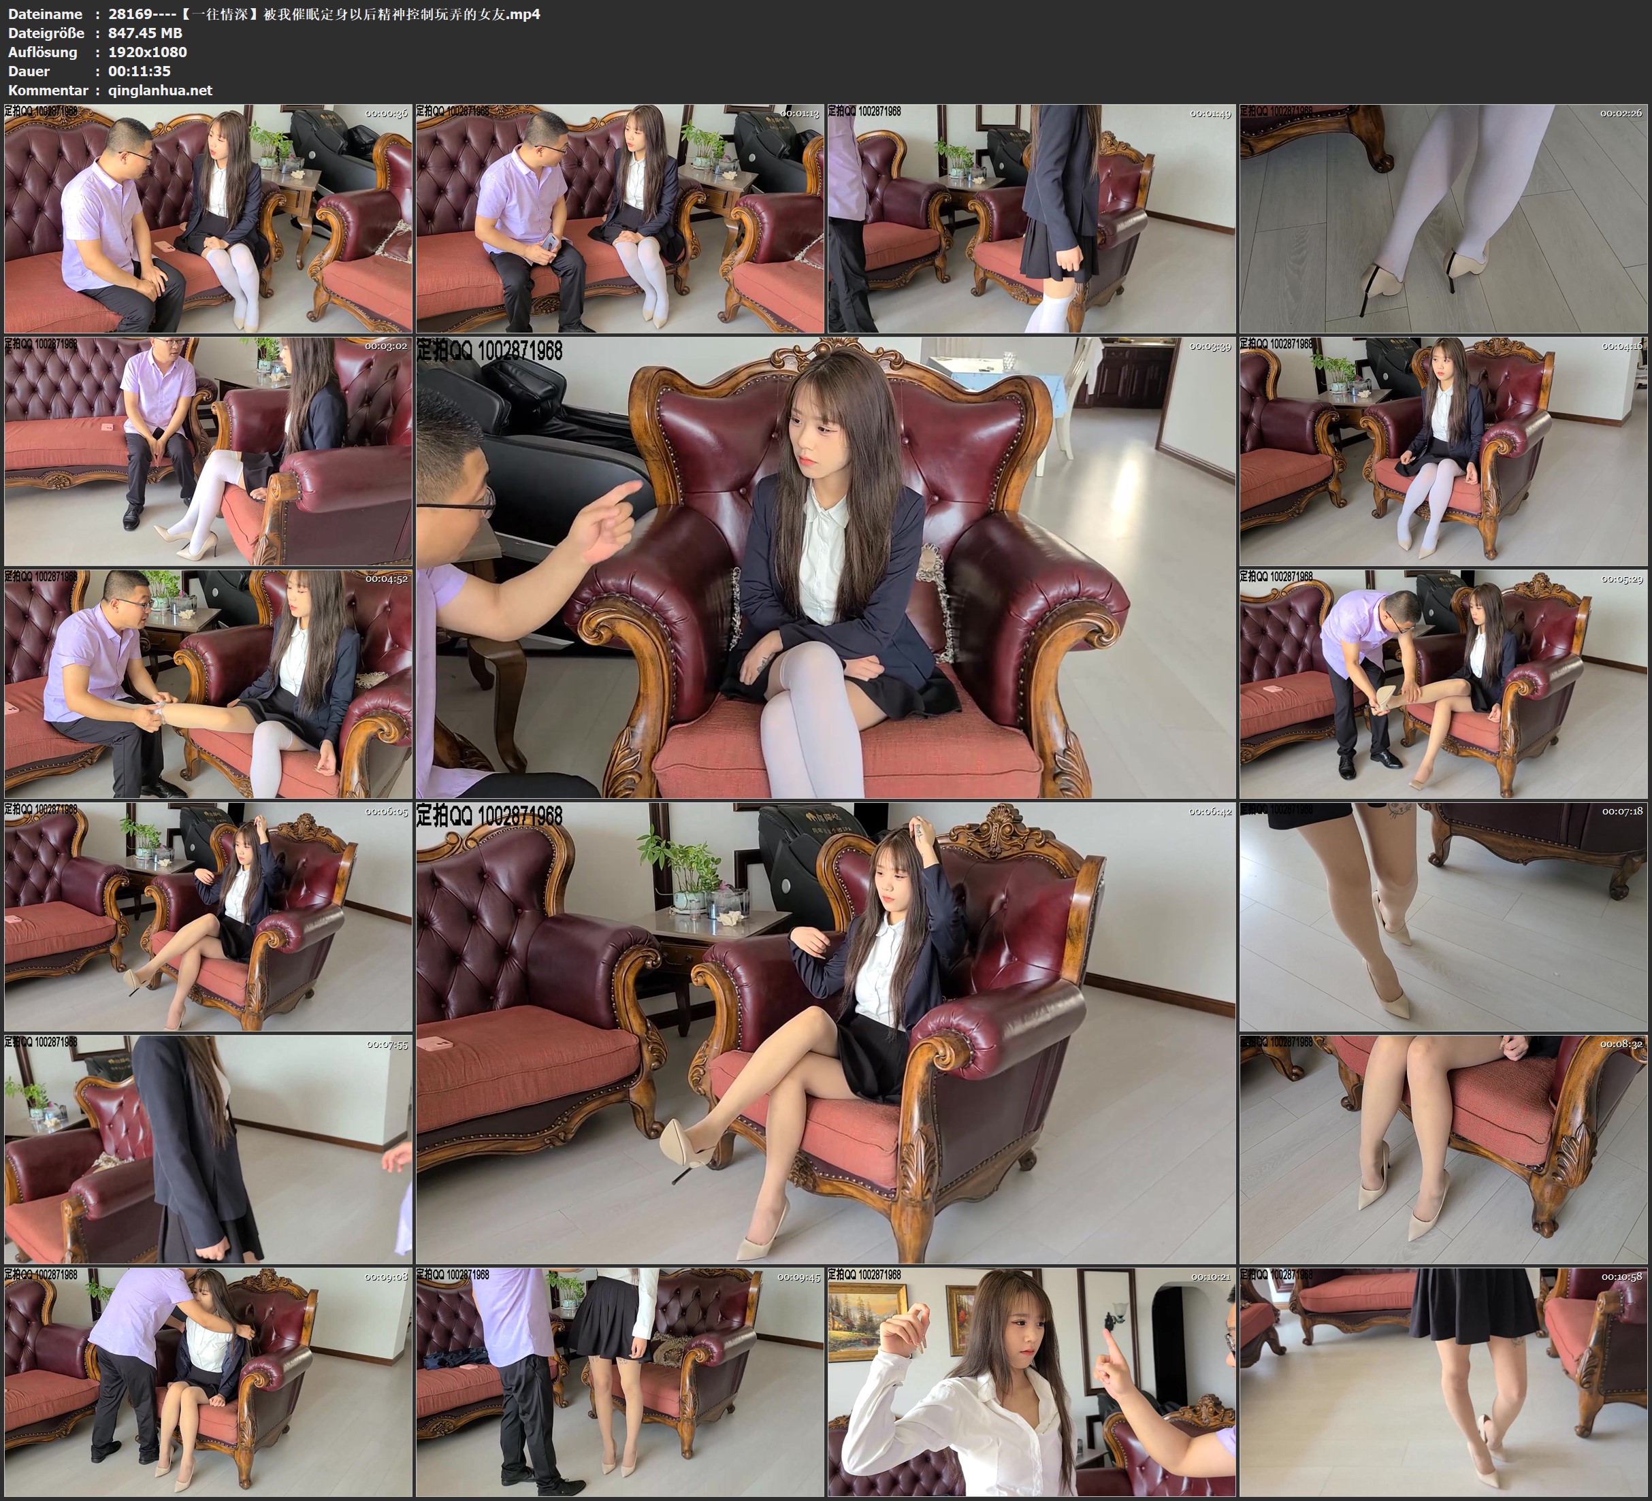Click the thumbnail timestamped 00:00:36
Viewport: 1652px width, 1501px height.
[x=208, y=218]
